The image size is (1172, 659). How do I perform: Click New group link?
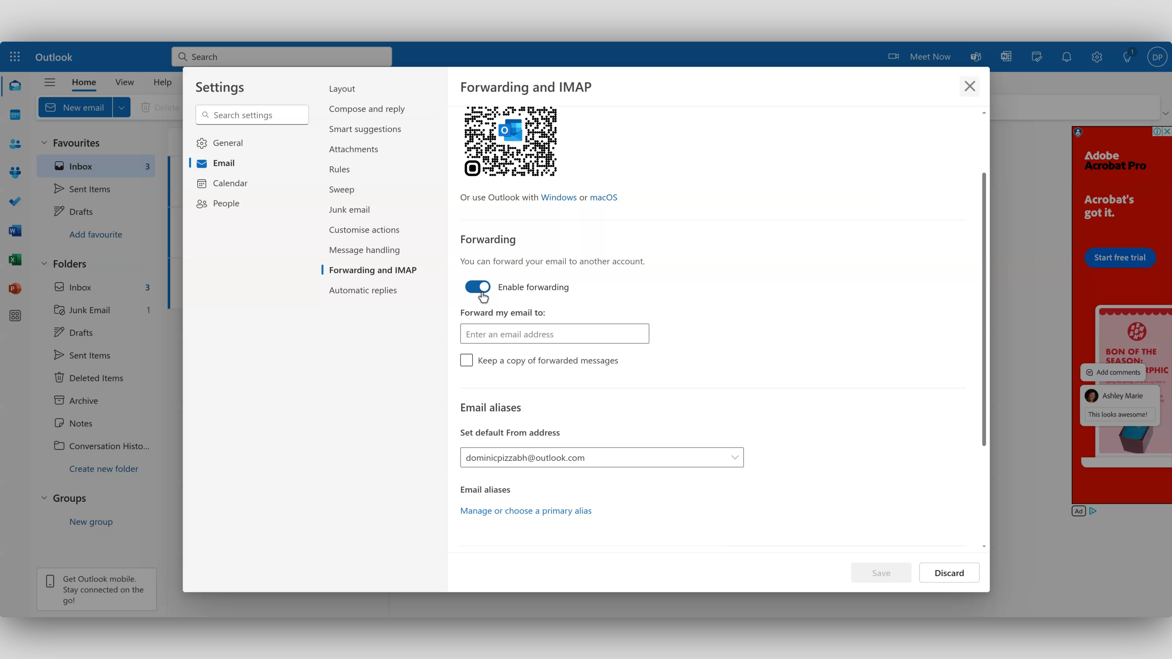coord(91,522)
